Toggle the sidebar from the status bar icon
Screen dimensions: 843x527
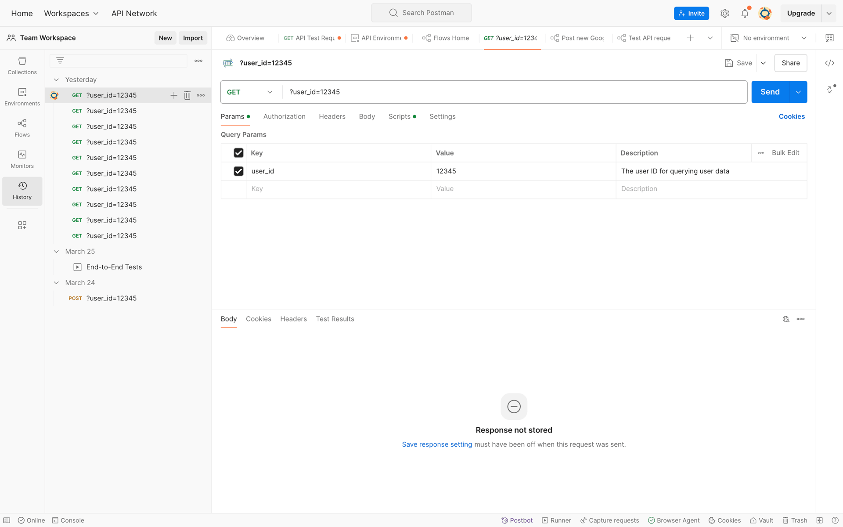[x=7, y=520]
